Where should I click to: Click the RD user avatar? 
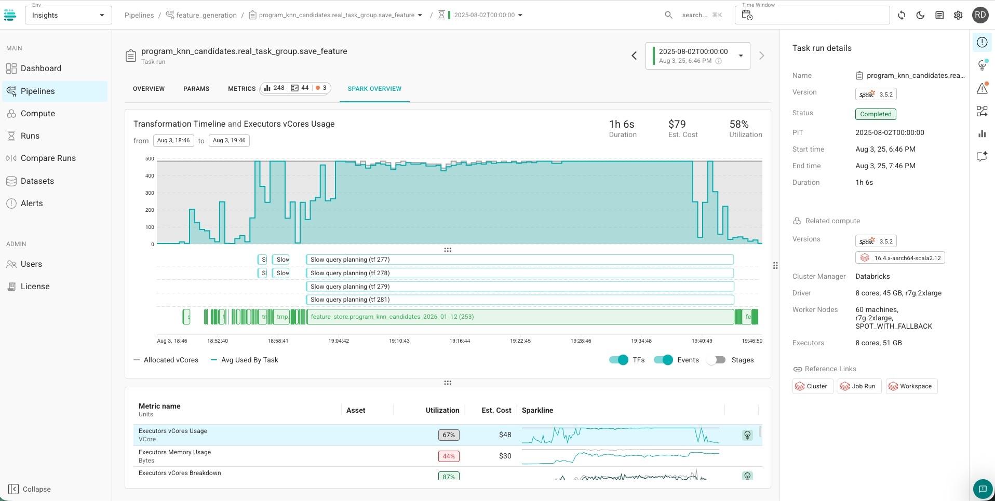[x=980, y=15]
